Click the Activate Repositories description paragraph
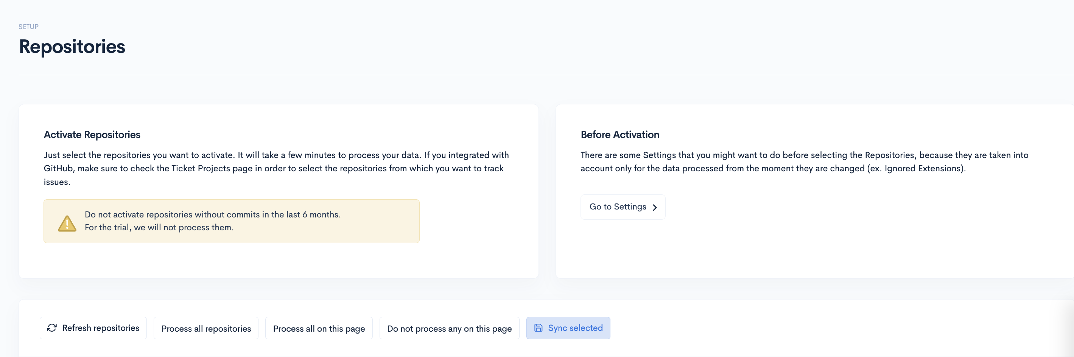1074x357 pixels. (276, 168)
